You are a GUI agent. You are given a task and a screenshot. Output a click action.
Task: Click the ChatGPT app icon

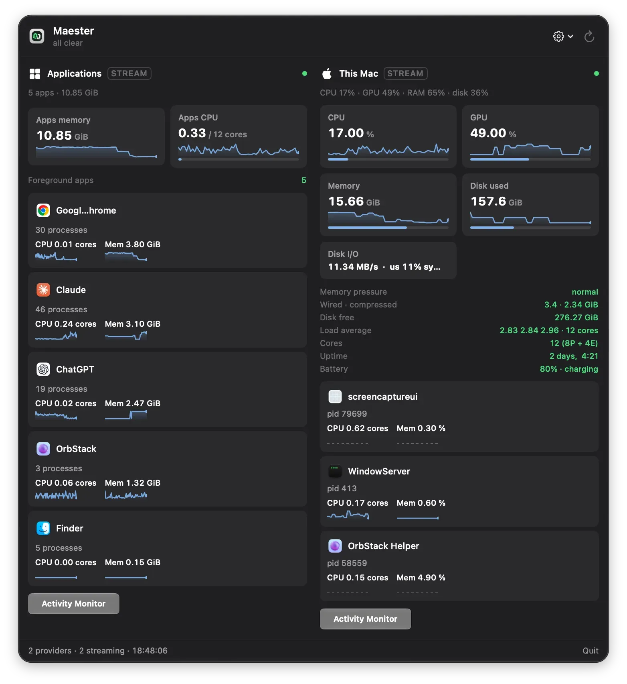click(x=43, y=369)
